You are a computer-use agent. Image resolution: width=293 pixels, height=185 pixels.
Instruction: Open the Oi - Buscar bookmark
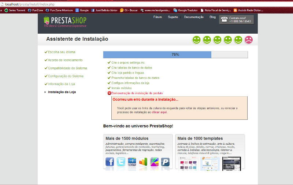pyautogui.click(x=129, y=10)
